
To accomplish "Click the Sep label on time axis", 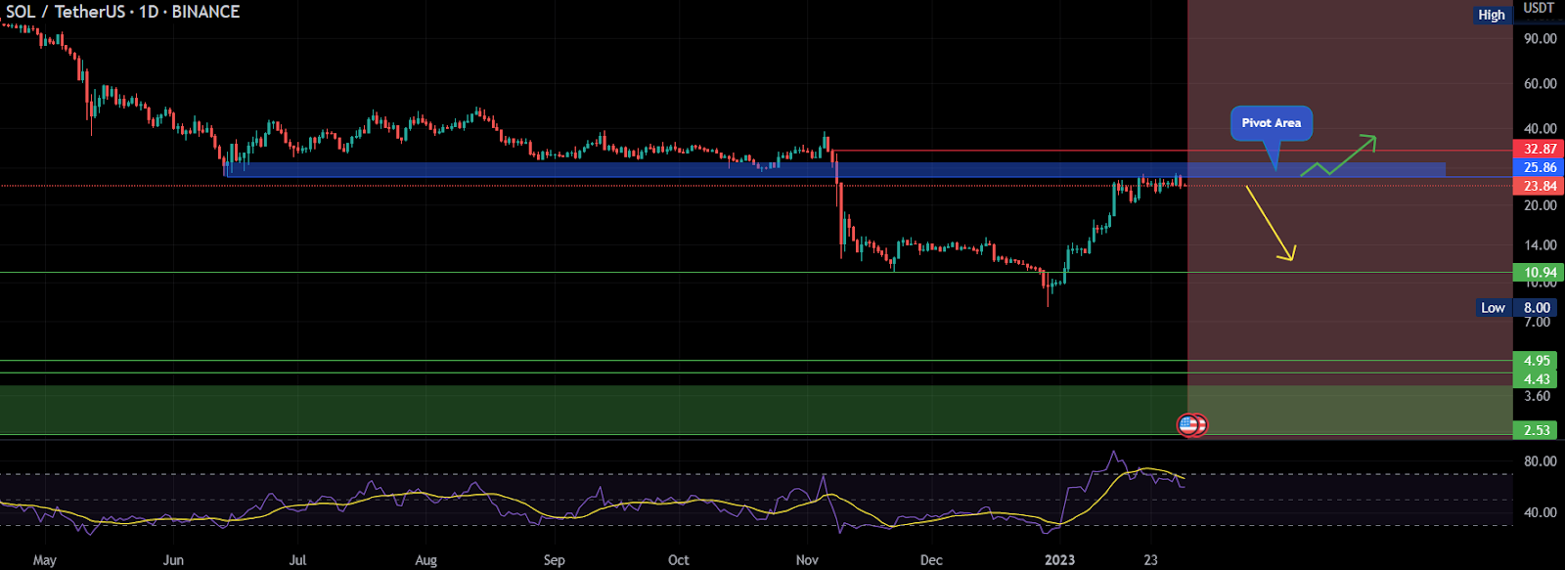I will pos(555,560).
